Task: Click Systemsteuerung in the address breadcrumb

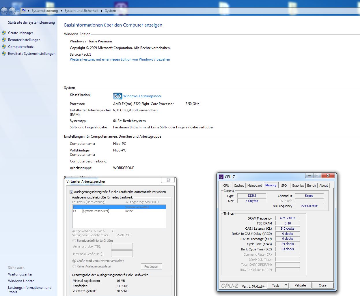Action: click(45, 11)
